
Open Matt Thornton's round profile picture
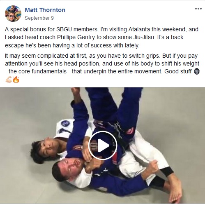pos(13,13)
